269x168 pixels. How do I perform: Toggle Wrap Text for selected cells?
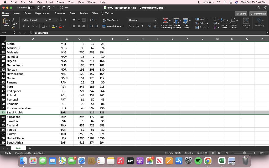click(x=111, y=20)
